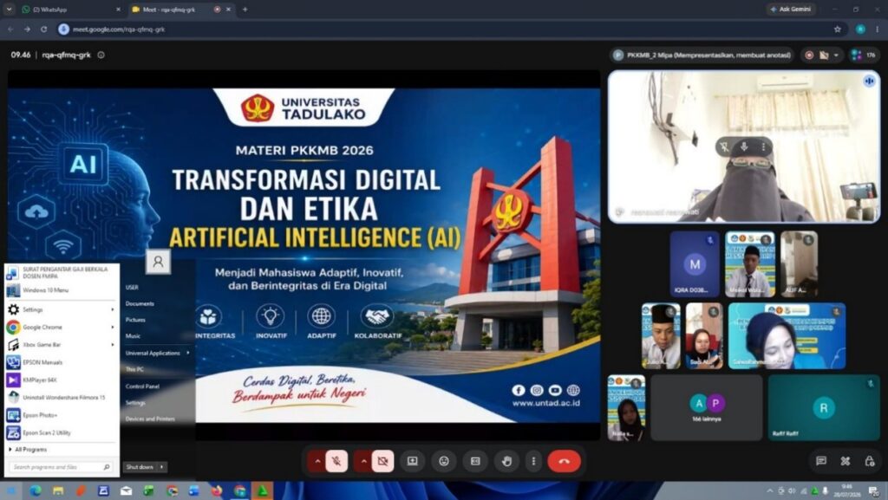
Task: Click Uninstall Wondershare Filmora 15
Action: pyautogui.click(x=62, y=397)
